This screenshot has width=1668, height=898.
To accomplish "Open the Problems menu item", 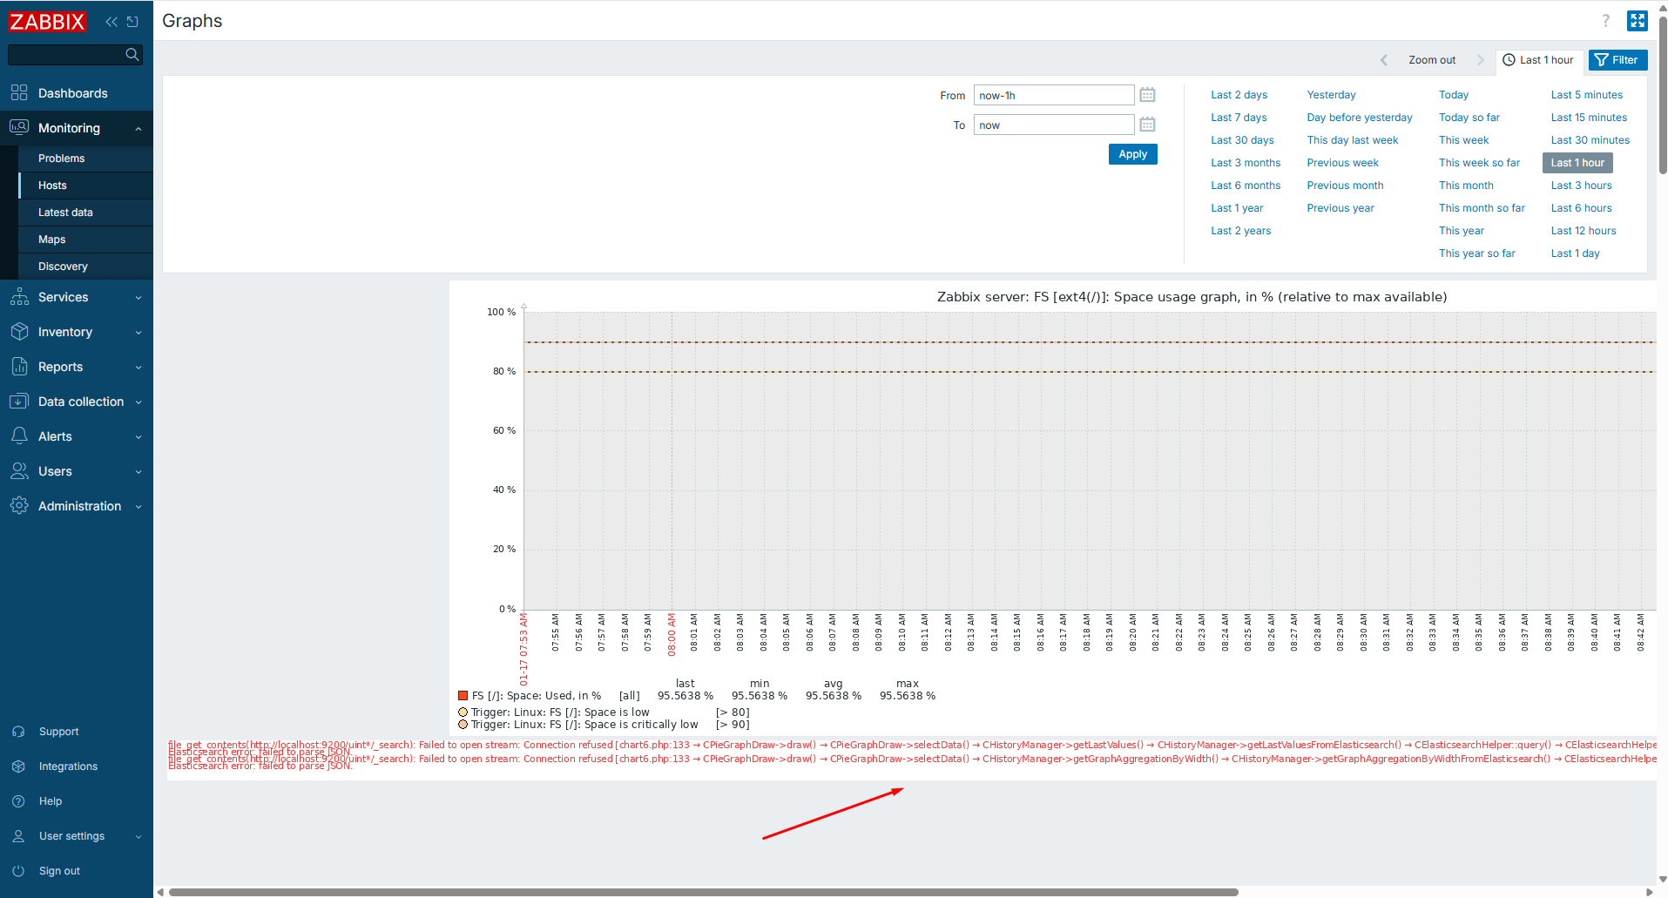I will tap(61, 159).
